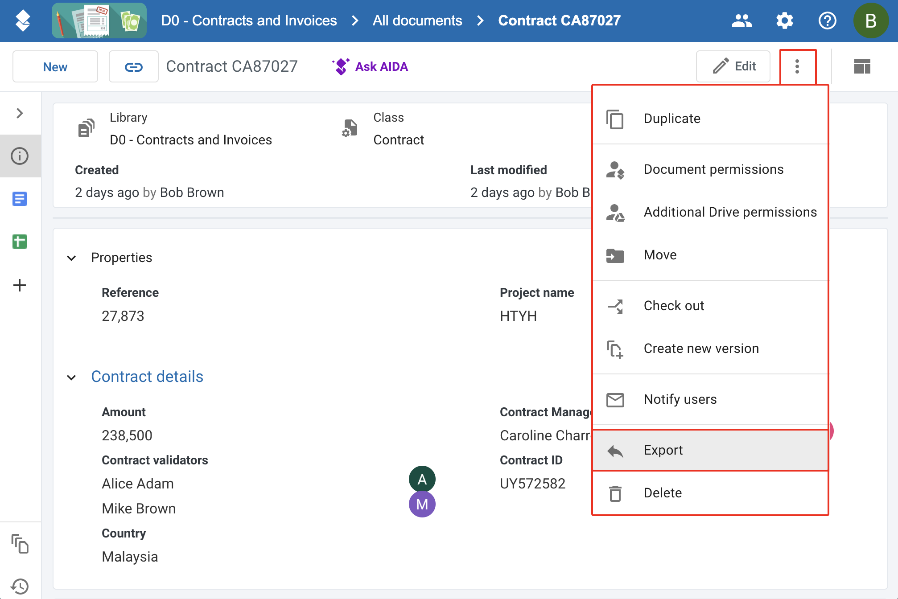Click the Contract details heading

coord(147,377)
